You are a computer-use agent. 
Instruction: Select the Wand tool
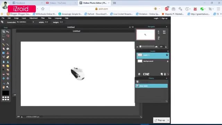click(x=3, y=40)
